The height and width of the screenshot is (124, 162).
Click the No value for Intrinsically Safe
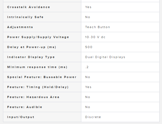pyautogui.click(x=87, y=17)
